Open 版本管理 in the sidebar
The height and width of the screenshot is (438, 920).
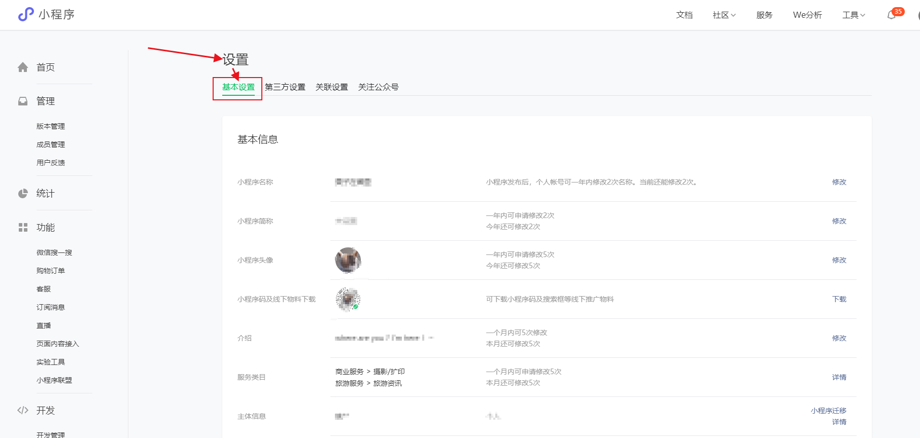(x=51, y=126)
